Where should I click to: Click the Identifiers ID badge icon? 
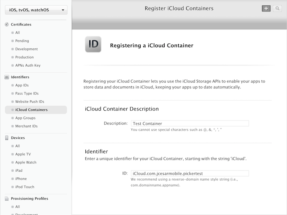coord(7,77)
